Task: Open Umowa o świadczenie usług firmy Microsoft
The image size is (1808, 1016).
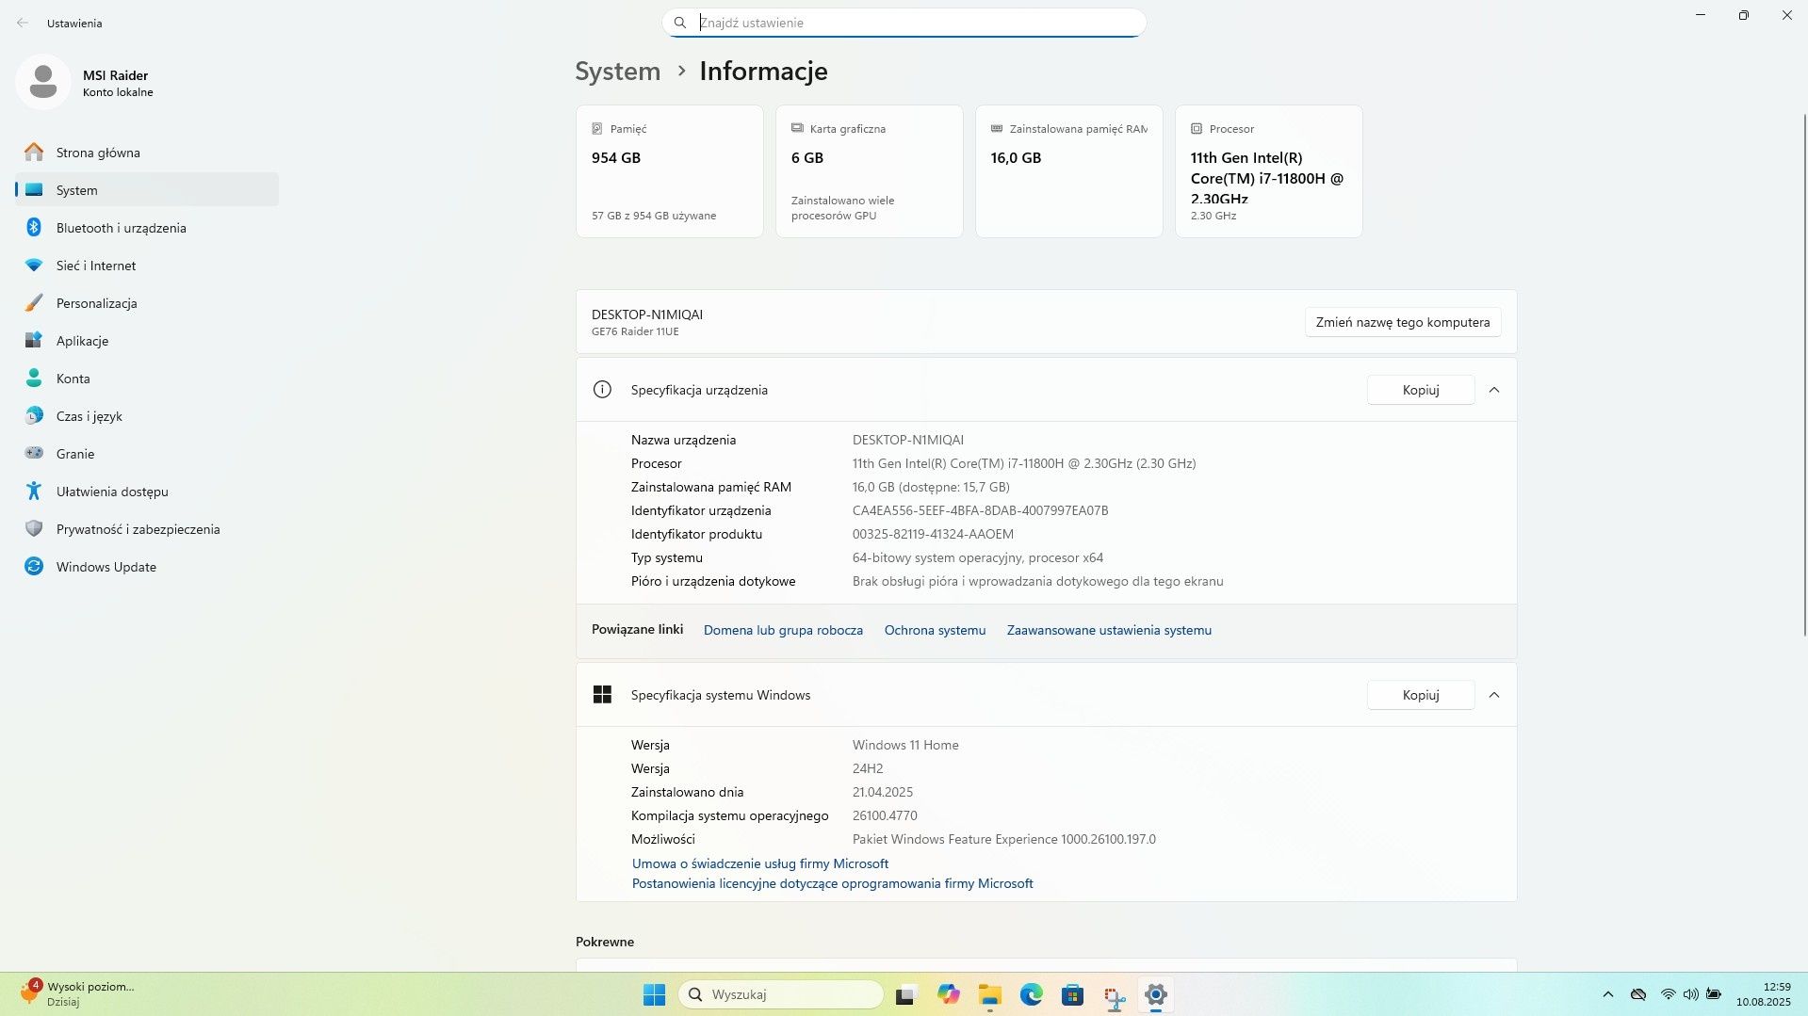Action: 760,863
